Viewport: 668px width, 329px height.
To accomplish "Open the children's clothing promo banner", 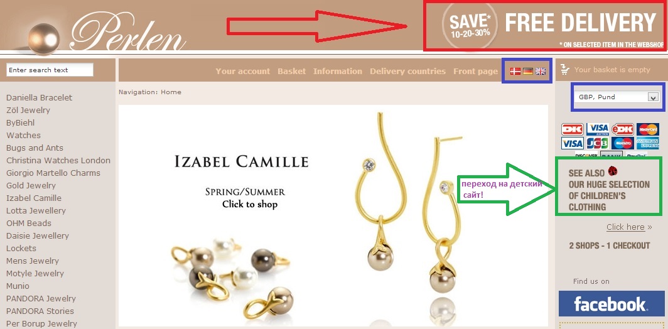I will tap(609, 186).
